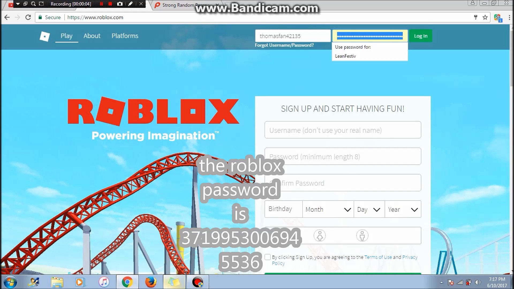Expand the Birthday Day dropdown

pos(369,209)
